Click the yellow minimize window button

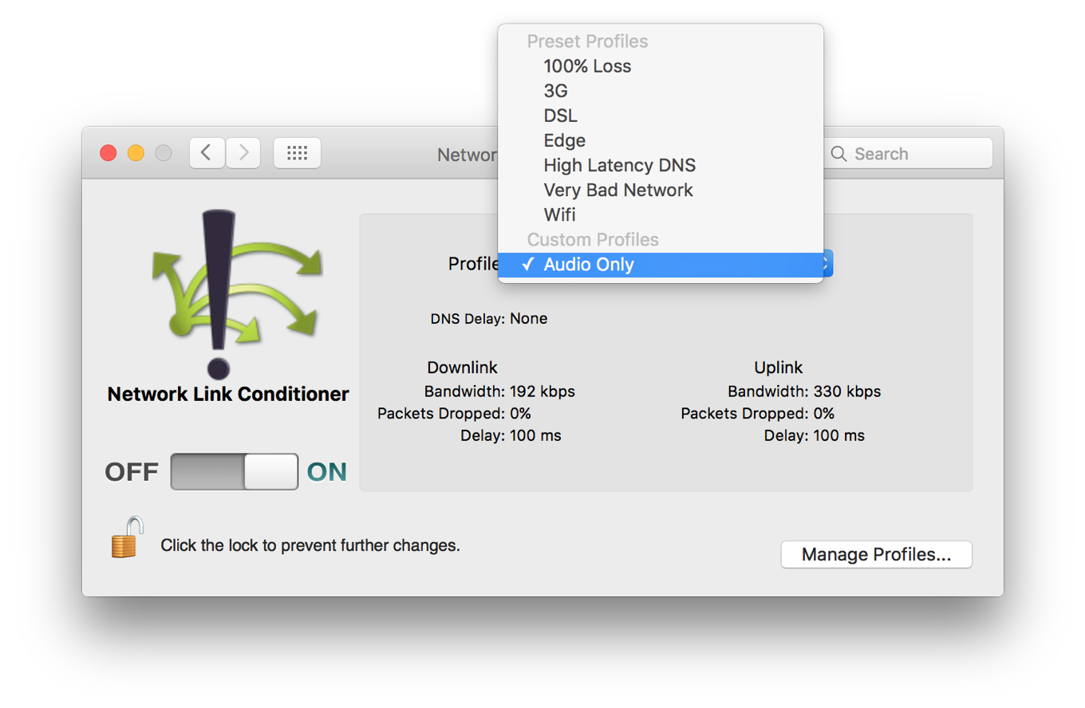[x=136, y=153]
